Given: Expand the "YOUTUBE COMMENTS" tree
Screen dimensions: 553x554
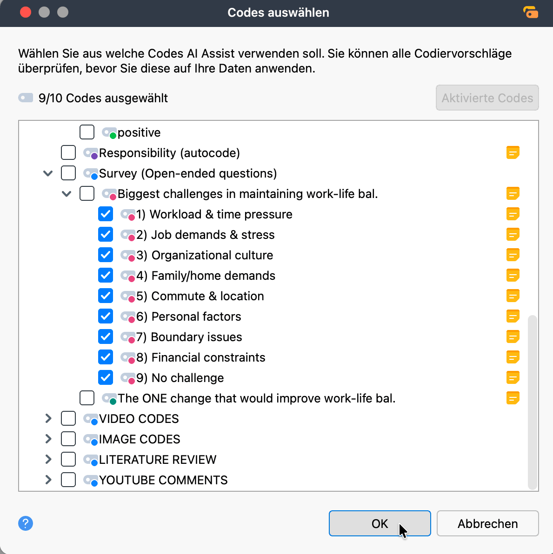Looking at the screenshot, I should click(x=48, y=480).
